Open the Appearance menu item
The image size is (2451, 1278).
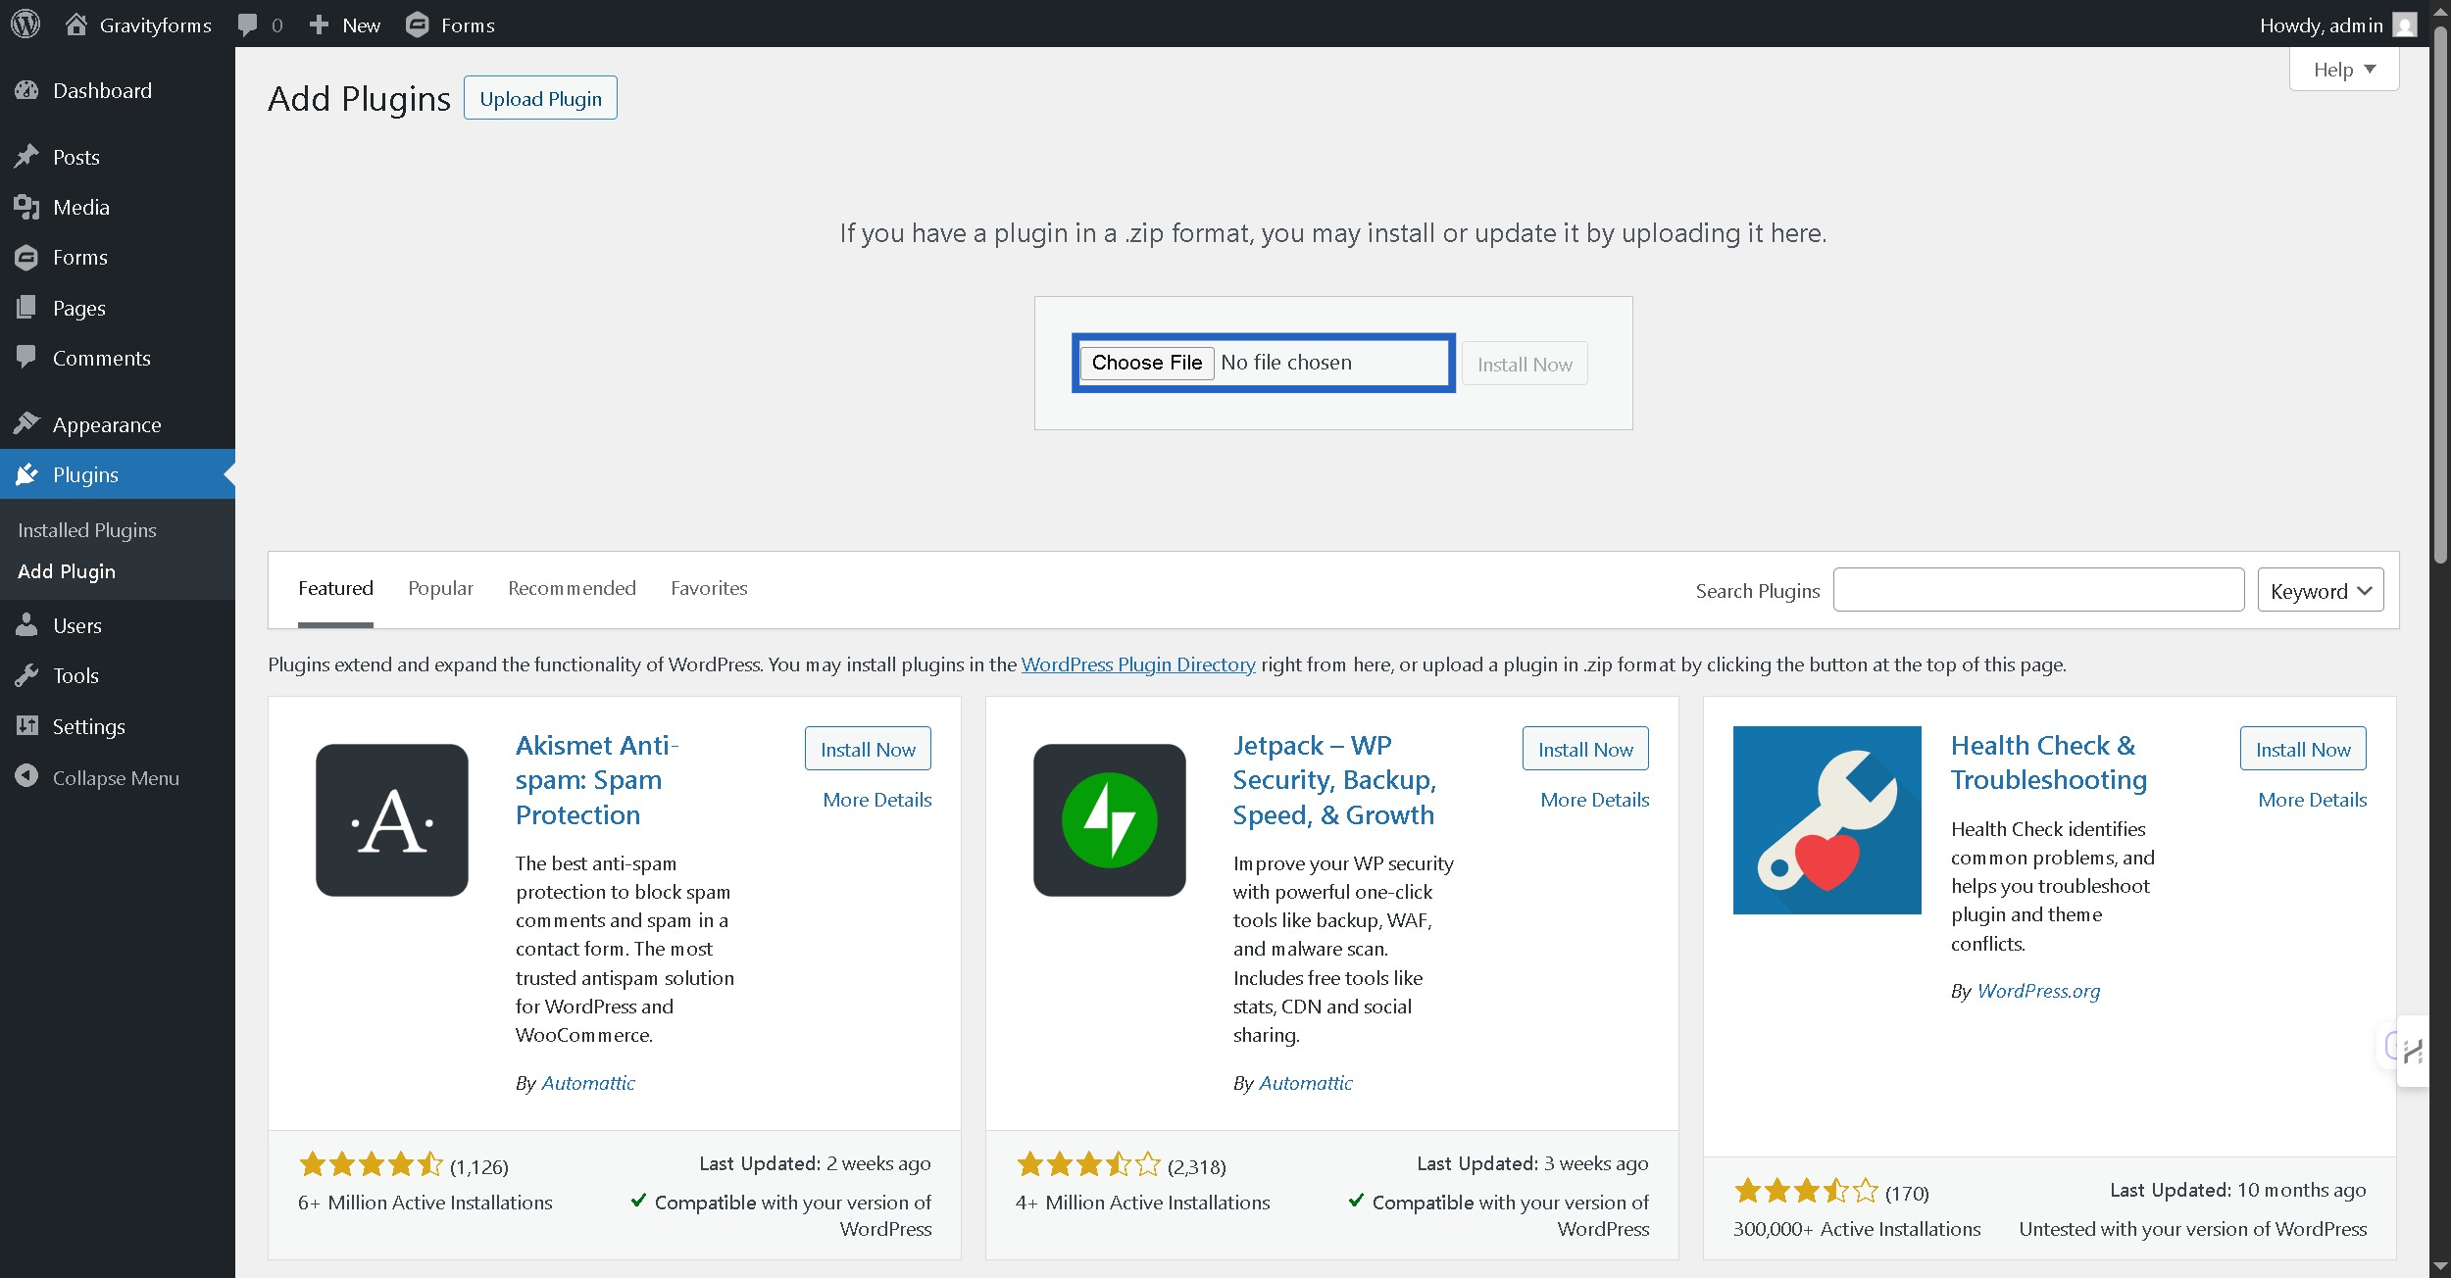(118, 424)
